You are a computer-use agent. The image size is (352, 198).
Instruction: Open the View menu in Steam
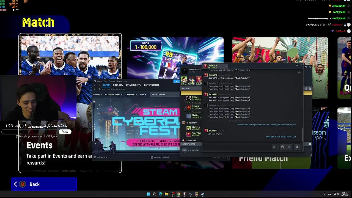pos(105,81)
